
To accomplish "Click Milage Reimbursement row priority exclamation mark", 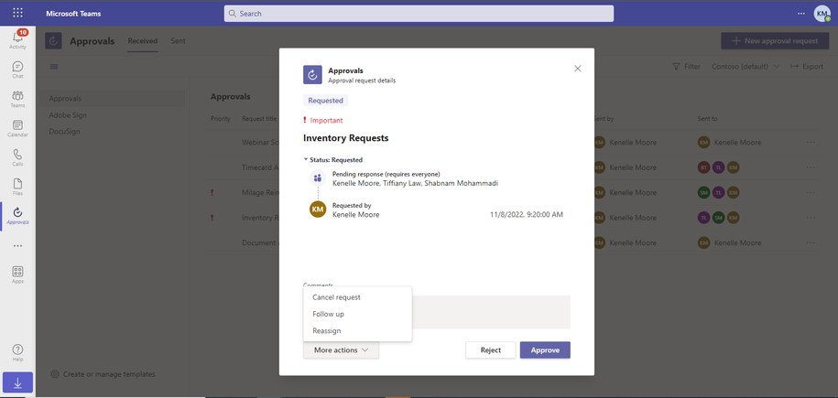I will (212, 192).
